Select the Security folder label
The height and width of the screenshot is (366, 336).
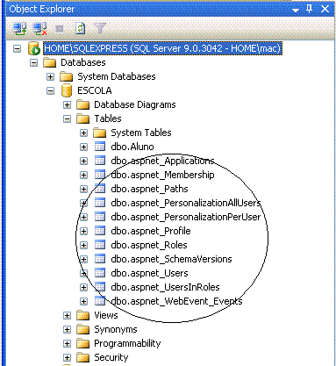coord(111,358)
